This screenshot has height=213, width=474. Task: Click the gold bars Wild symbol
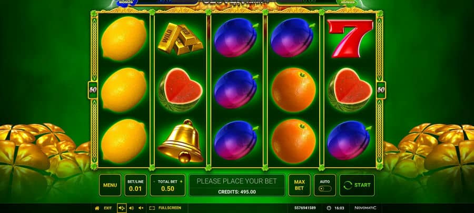(x=181, y=39)
